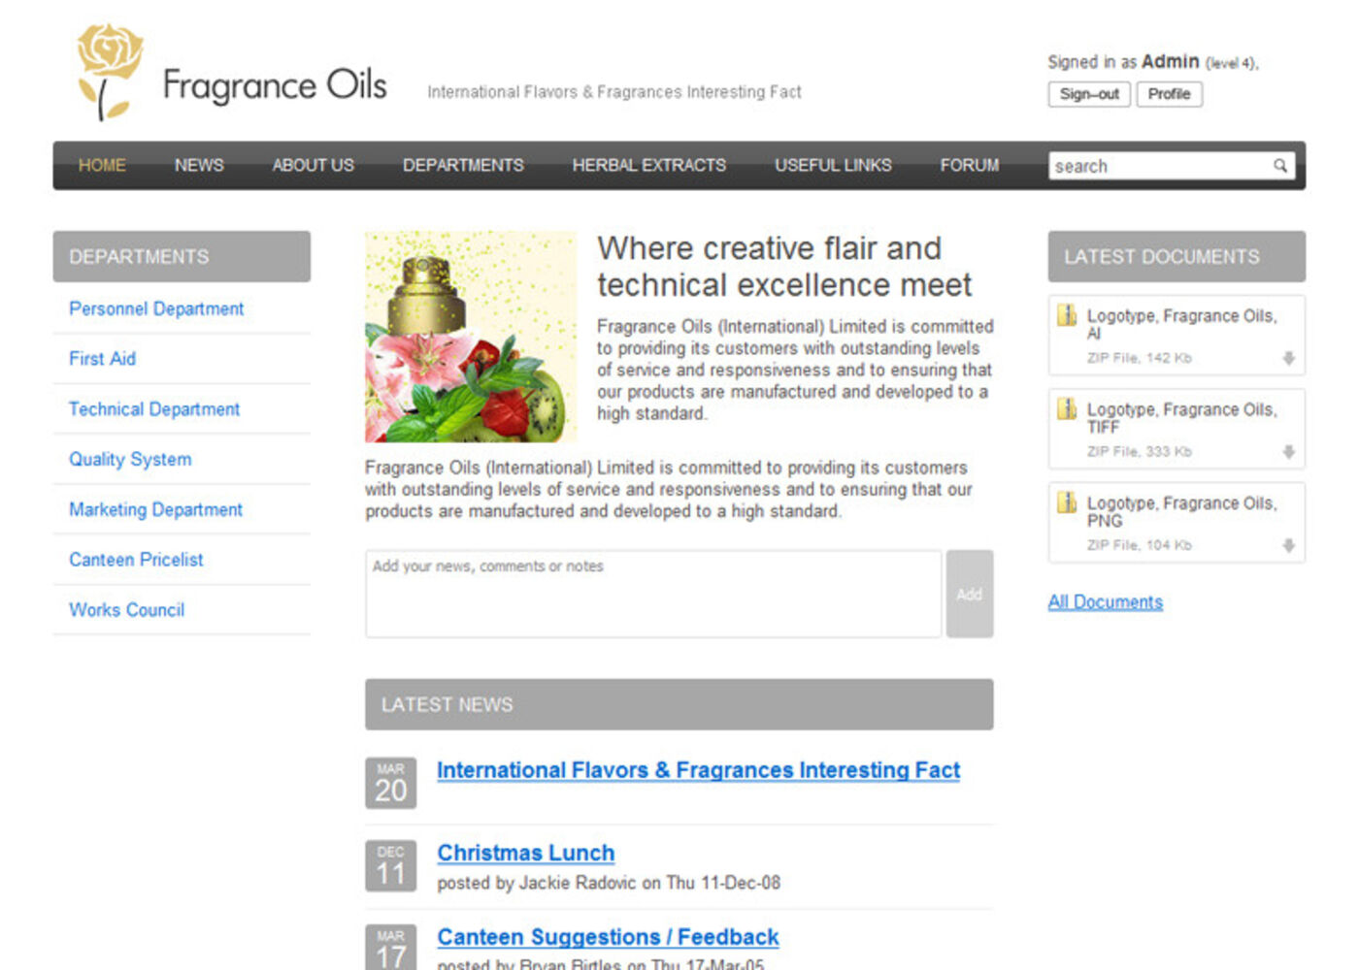Go to Herbal Extracts in navigation bar
Image resolution: width=1359 pixels, height=970 pixels.
[x=648, y=166]
